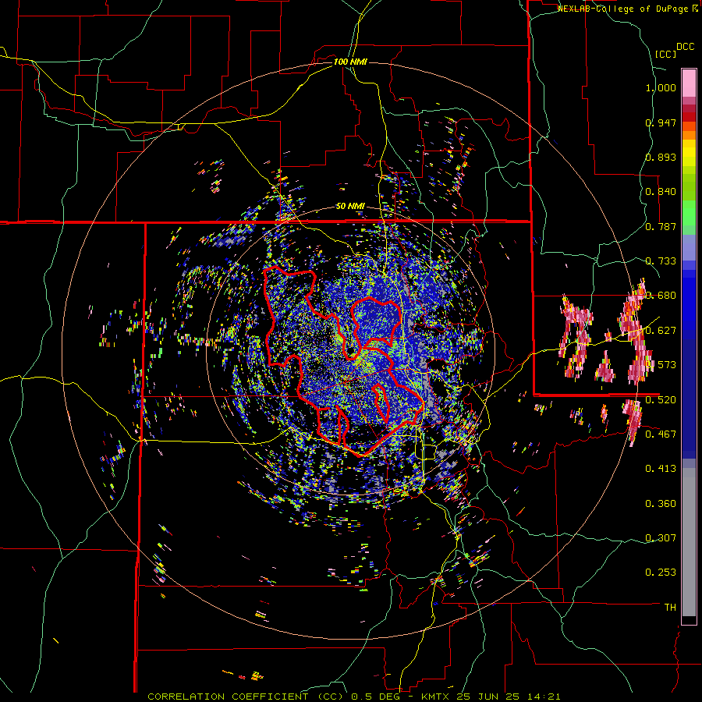Pick the gray color bar segment
Viewport: 702px width, 702px height.
[689, 542]
